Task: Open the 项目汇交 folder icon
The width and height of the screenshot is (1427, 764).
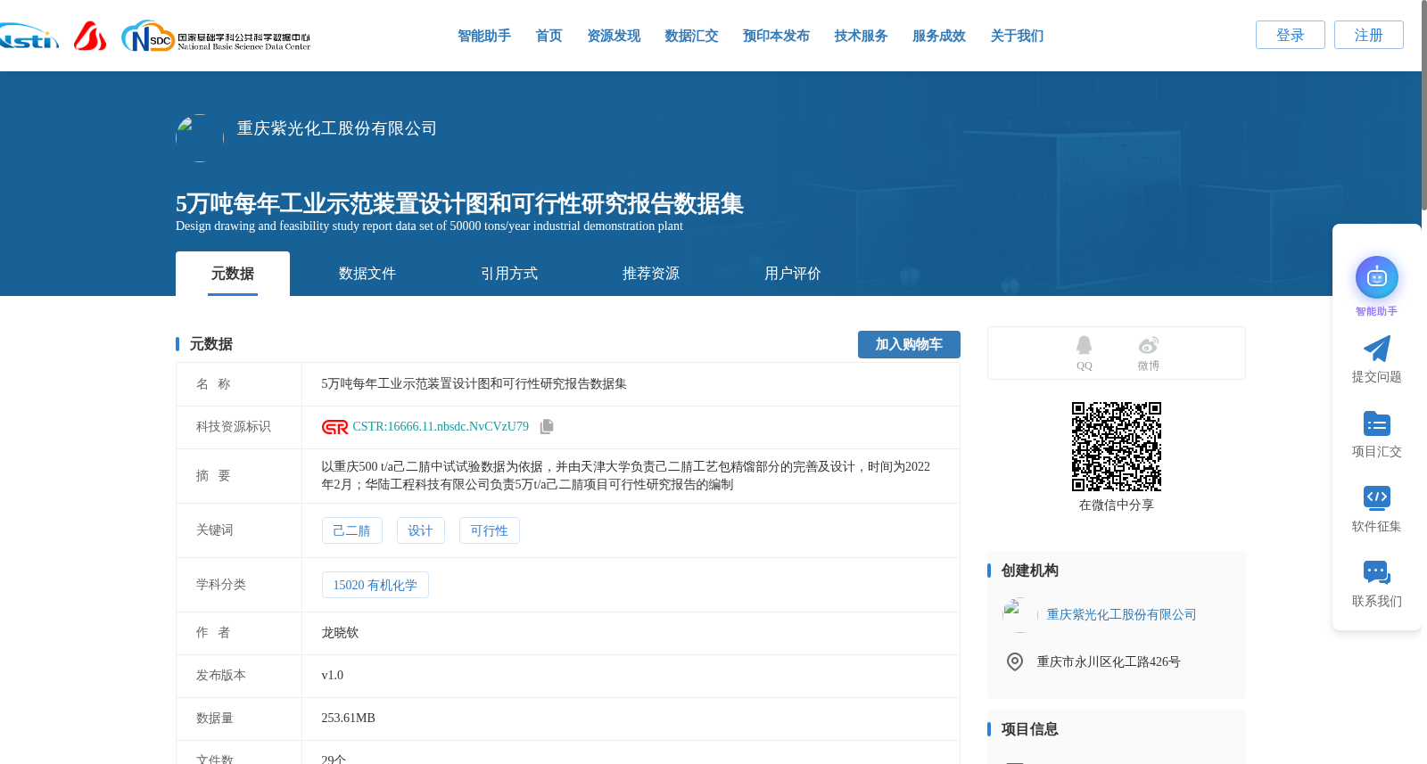Action: pos(1376,423)
